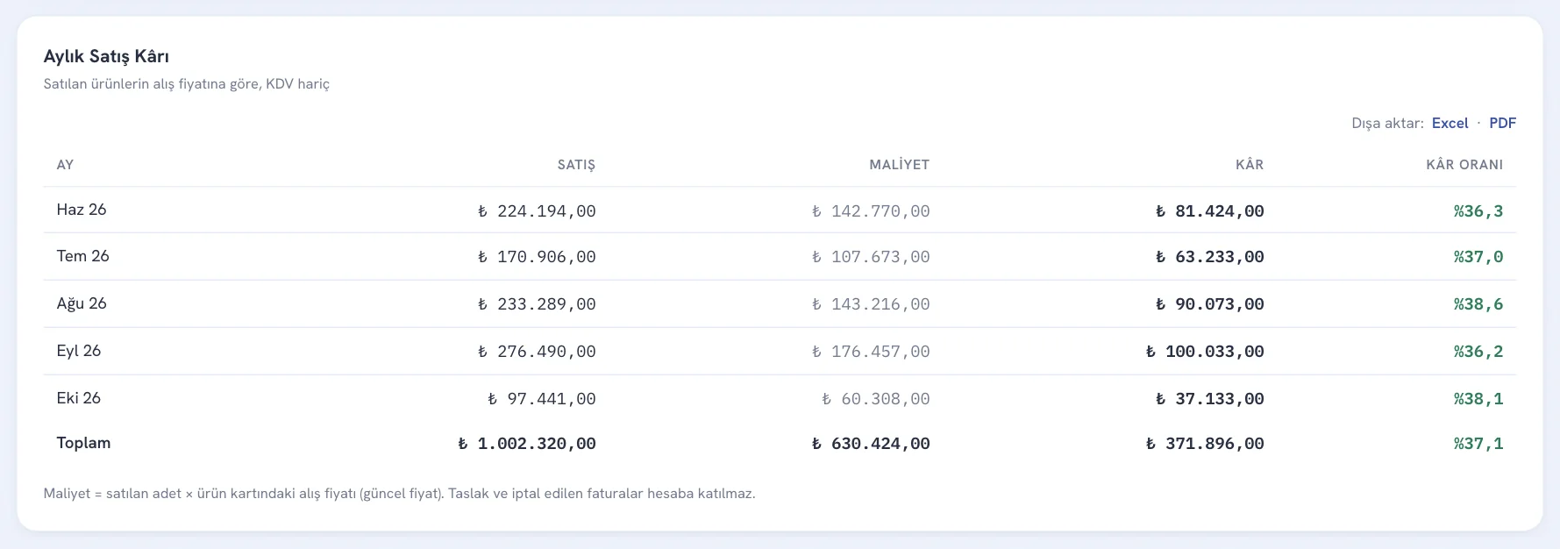The width and height of the screenshot is (1560, 549).
Task: Click profit value ₺ 37.133,00
Action: pyautogui.click(x=1210, y=399)
